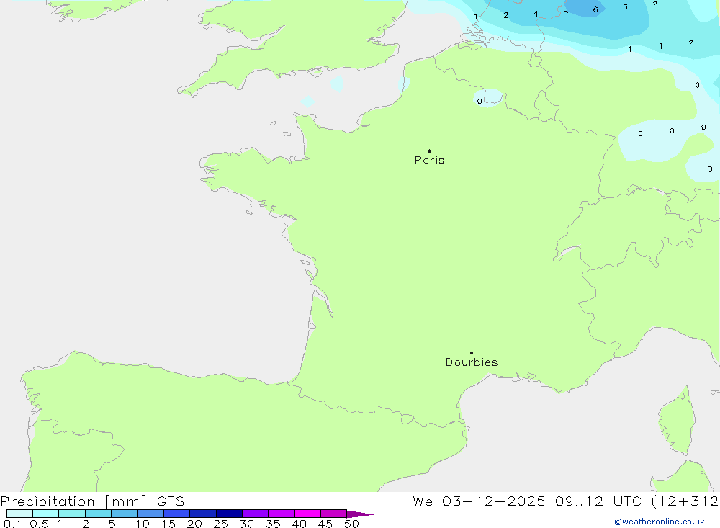
Task: Choose the 25–30 mm navy swatch
Action: 229,514
